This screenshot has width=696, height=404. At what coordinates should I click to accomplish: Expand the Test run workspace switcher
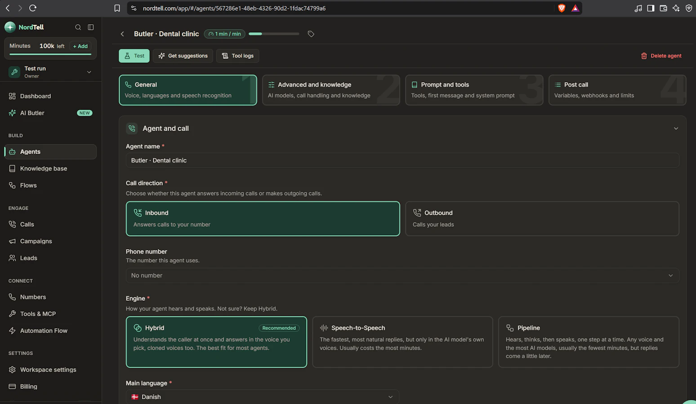tap(50, 72)
